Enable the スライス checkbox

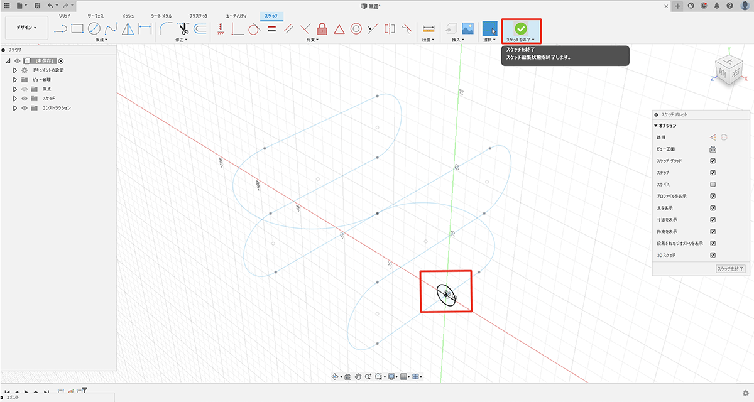(x=713, y=185)
